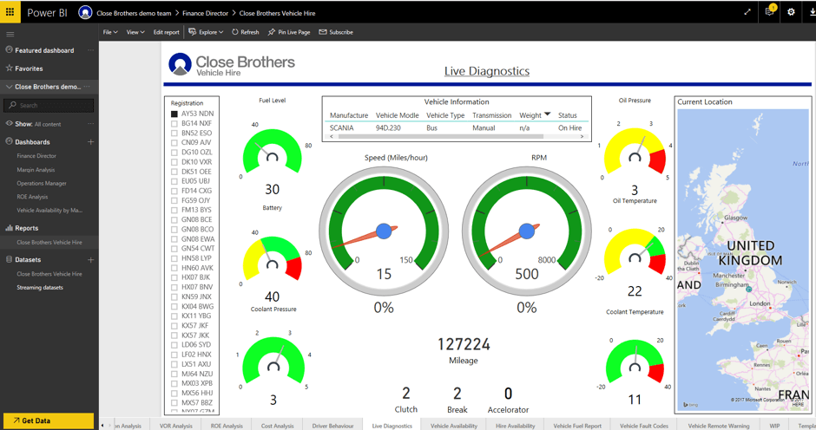Image resolution: width=816 pixels, height=430 pixels.
Task: Open the notifications icon with badge
Action: point(770,11)
